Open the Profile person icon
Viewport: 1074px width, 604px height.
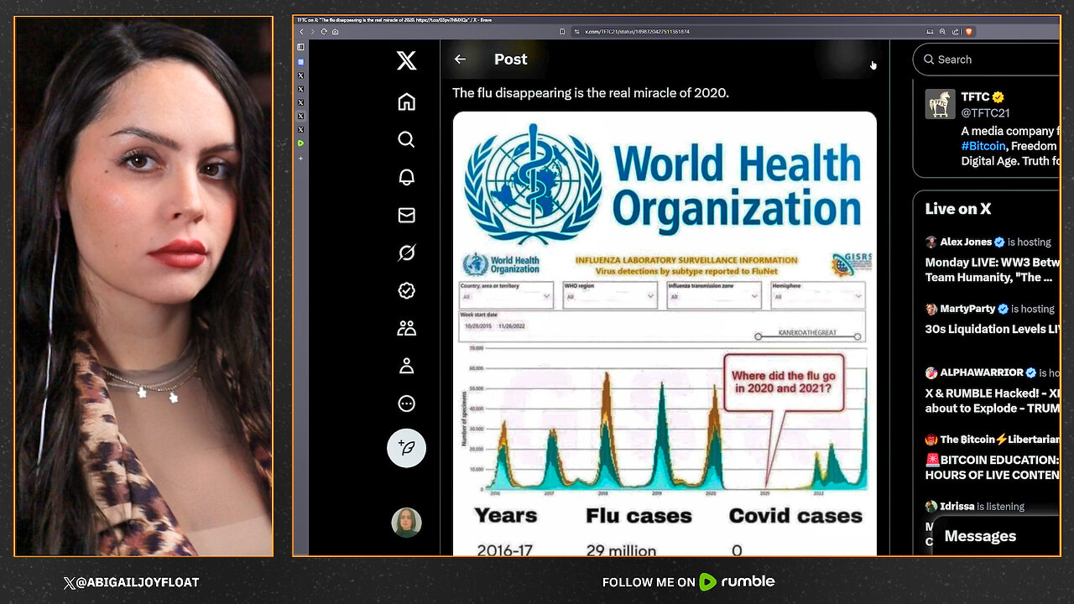point(406,366)
